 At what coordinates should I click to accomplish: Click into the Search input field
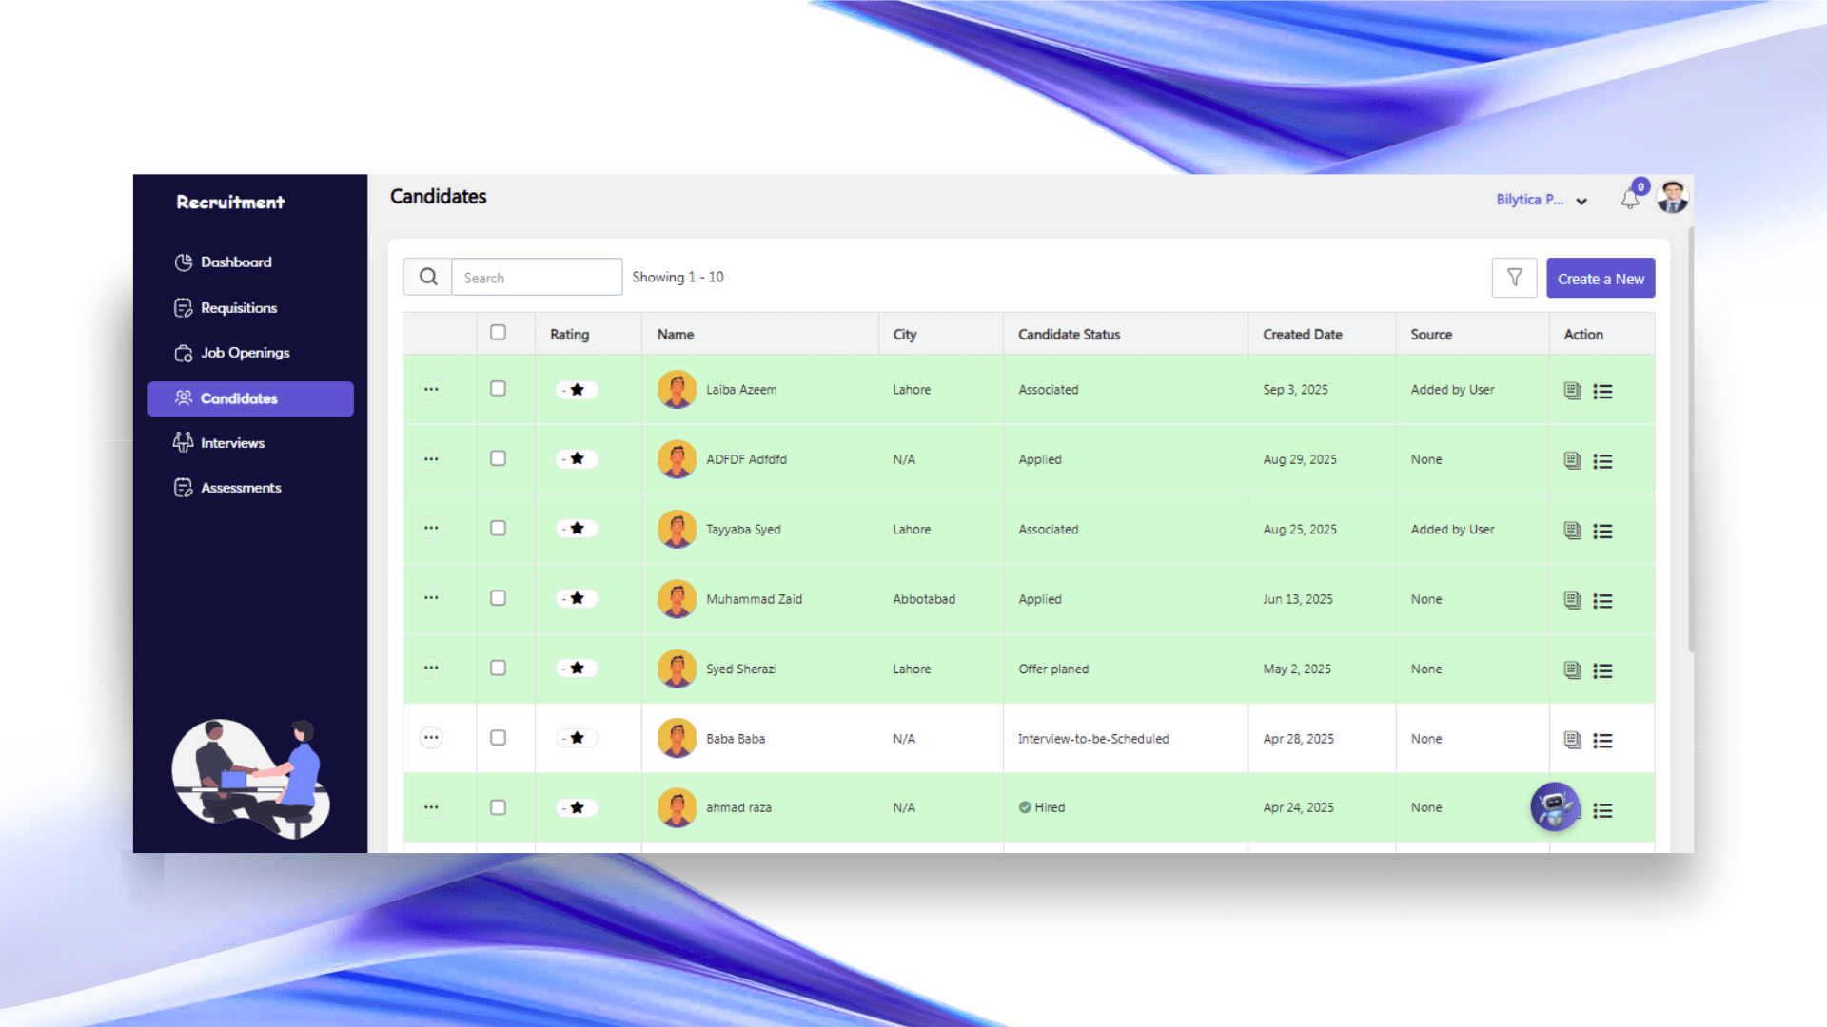click(x=537, y=278)
